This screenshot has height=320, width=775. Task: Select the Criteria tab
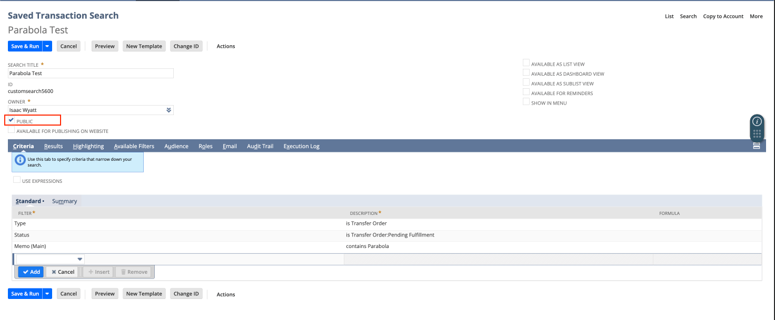point(23,146)
